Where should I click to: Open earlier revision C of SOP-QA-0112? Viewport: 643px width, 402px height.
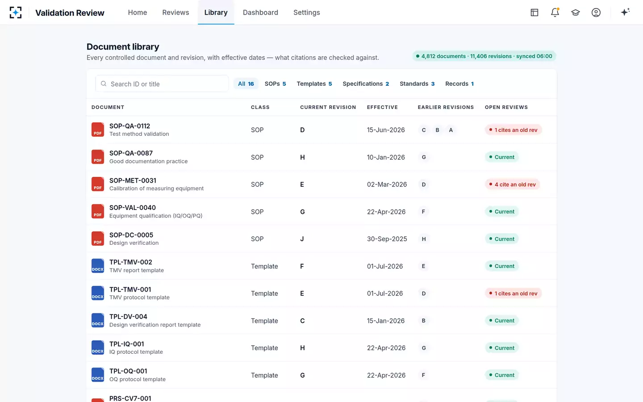424,130
